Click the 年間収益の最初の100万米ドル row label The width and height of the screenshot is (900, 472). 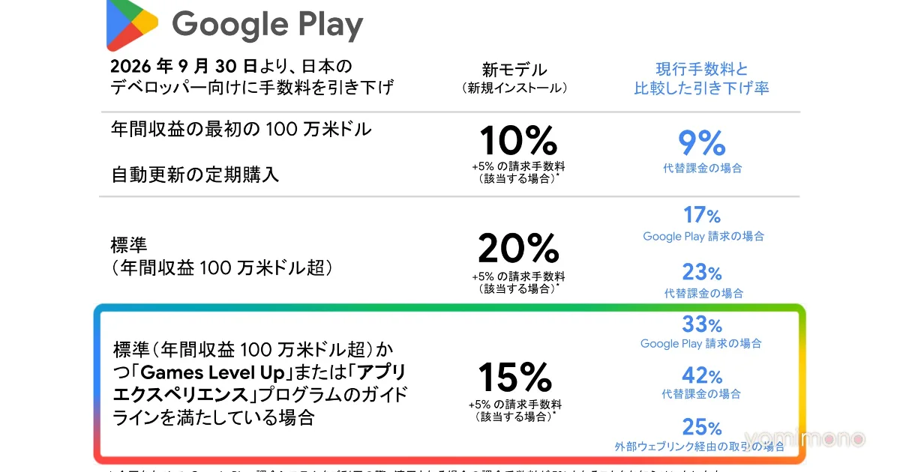(x=241, y=129)
